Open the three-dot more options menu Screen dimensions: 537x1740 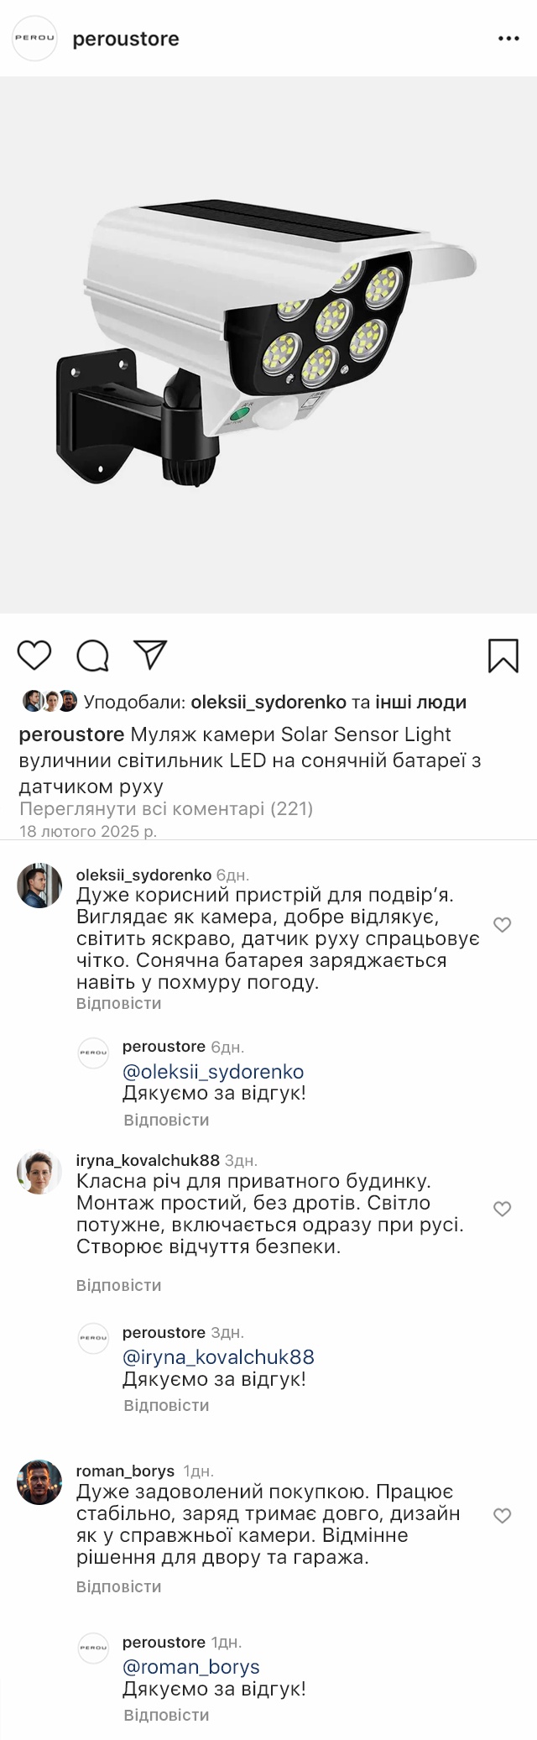click(x=508, y=39)
